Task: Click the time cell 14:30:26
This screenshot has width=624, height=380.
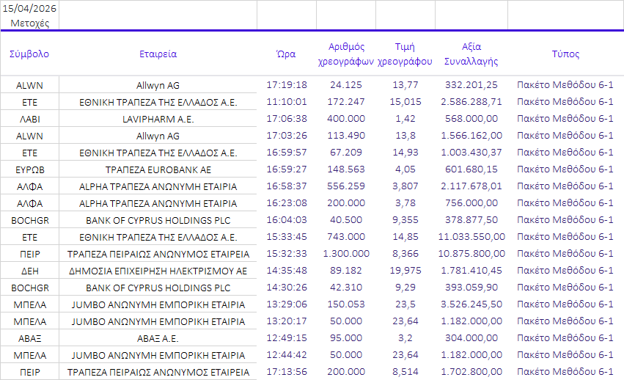Action: (287, 287)
